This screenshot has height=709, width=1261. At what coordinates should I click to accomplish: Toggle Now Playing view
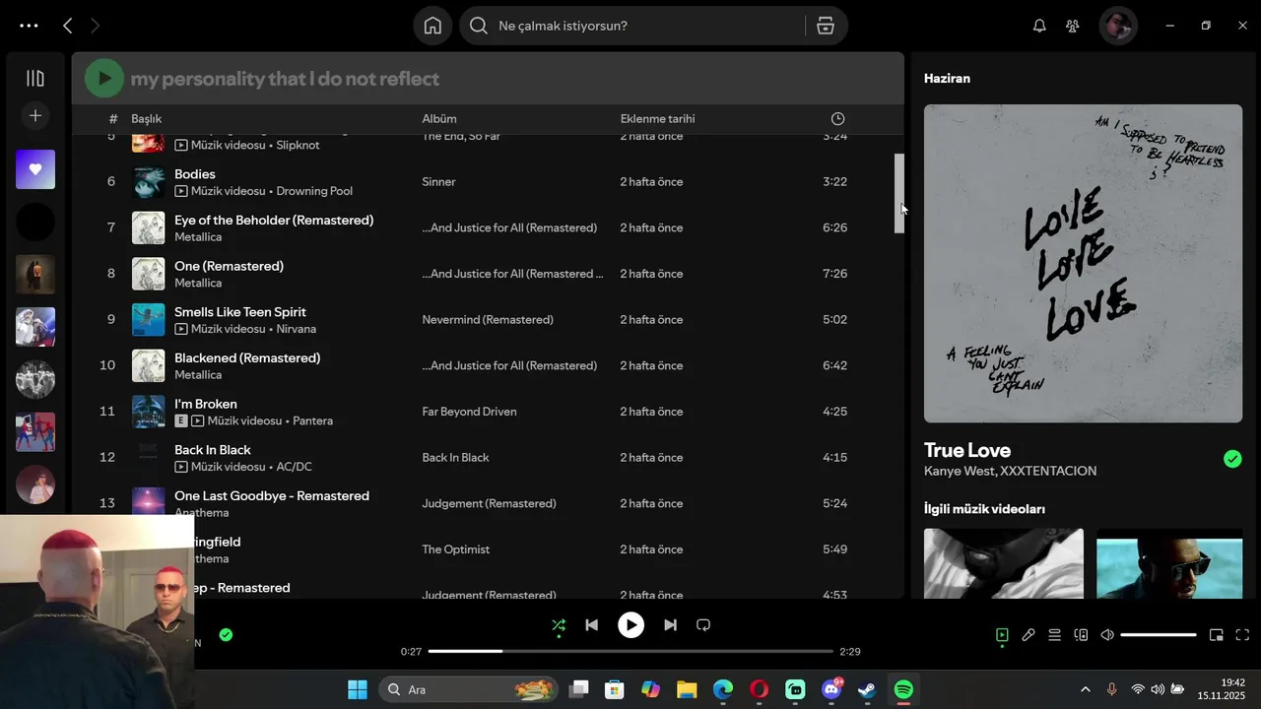tap(1002, 635)
